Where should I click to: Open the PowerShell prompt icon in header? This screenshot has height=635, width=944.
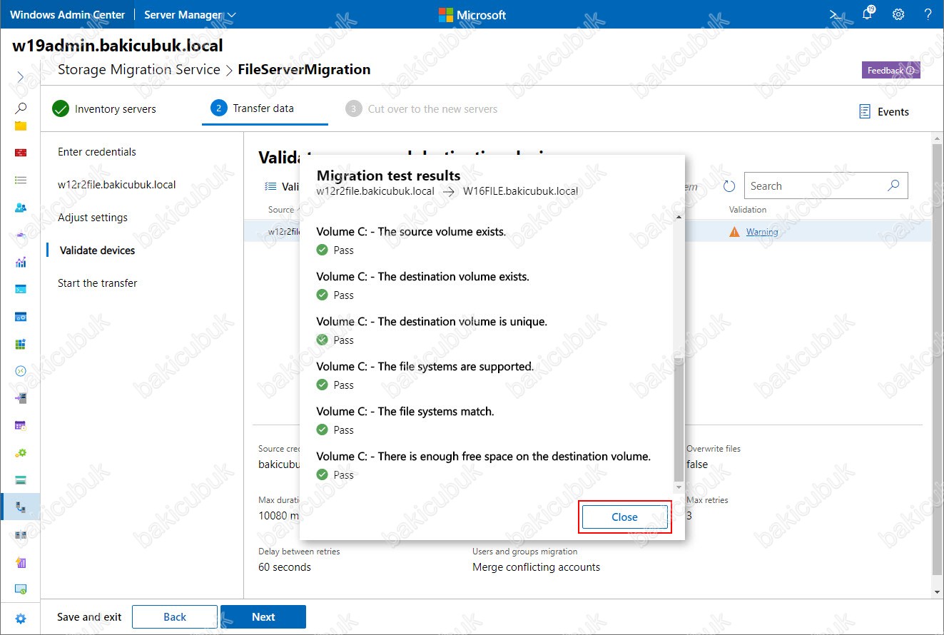pos(835,14)
